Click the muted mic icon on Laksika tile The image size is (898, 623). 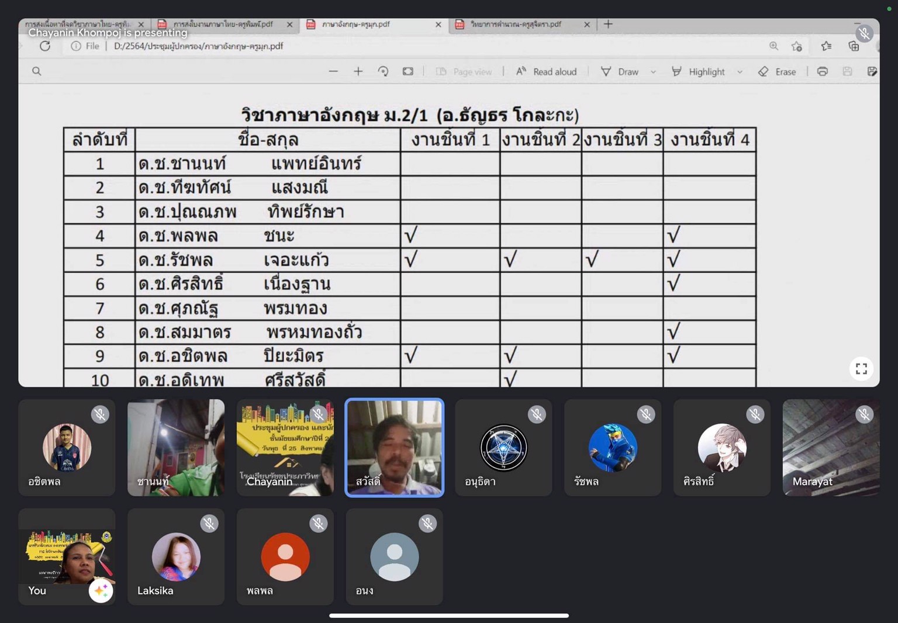point(209,524)
